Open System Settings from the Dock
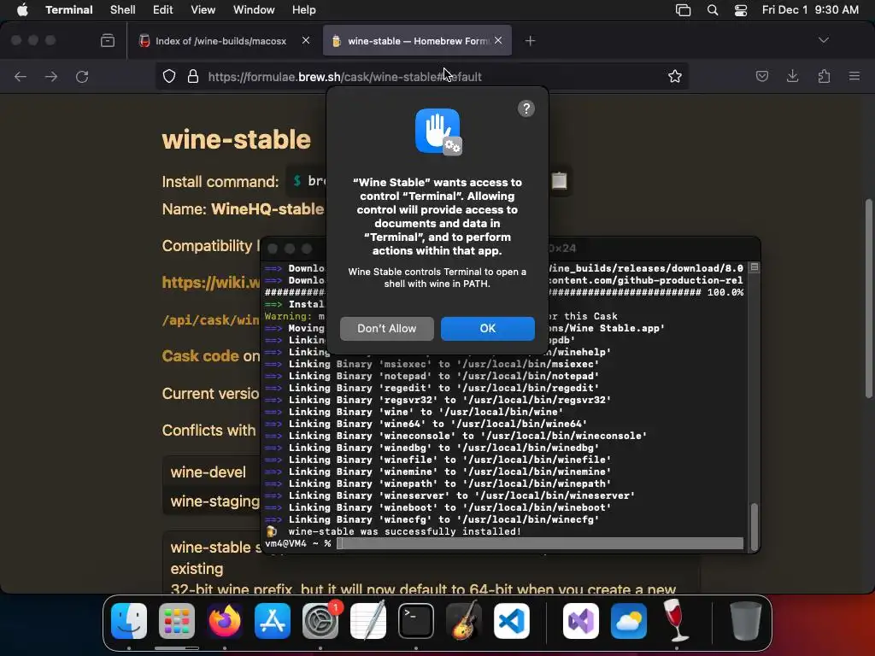This screenshot has width=875, height=656. (x=320, y=621)
